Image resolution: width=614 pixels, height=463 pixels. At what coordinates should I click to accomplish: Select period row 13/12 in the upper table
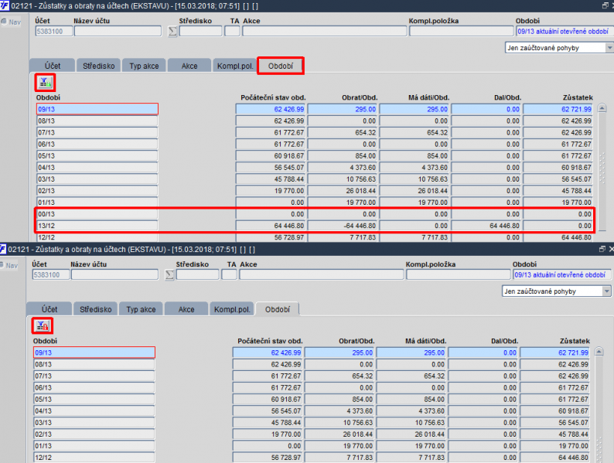pos(97,226)
